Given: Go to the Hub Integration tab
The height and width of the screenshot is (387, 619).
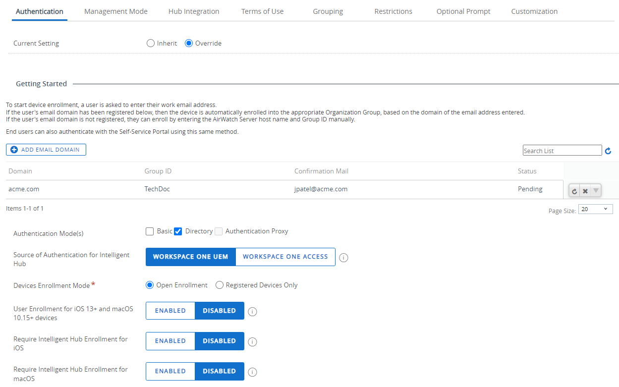Looking at the screenshot, I should pos(194,11).
